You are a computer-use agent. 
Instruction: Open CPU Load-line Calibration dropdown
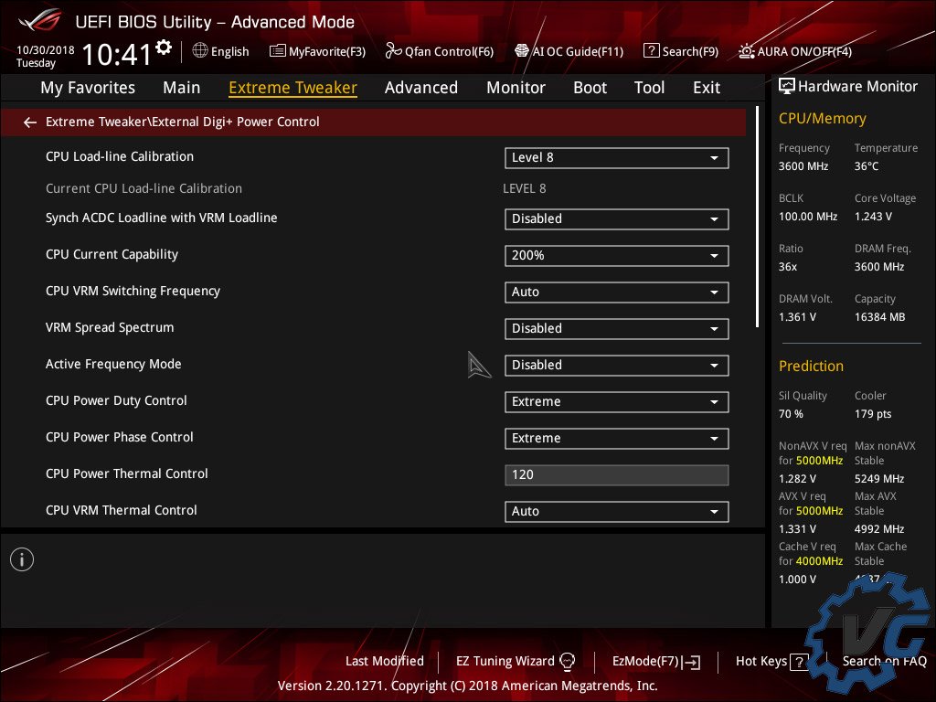(617, 158)
